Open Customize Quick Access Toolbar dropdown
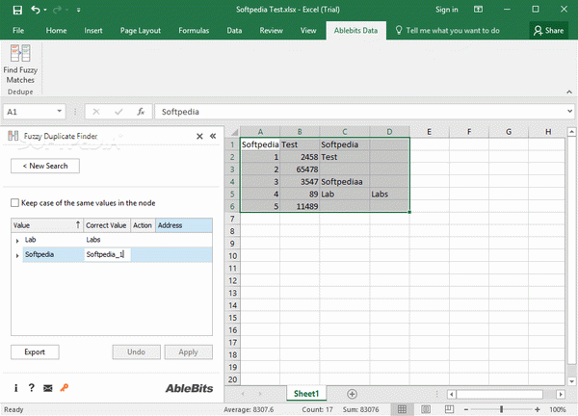578x416 pixels. click(79, 10)
